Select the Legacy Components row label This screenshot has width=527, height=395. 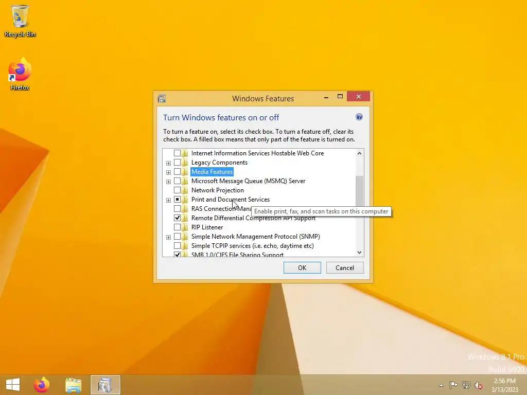pos(219,163)
